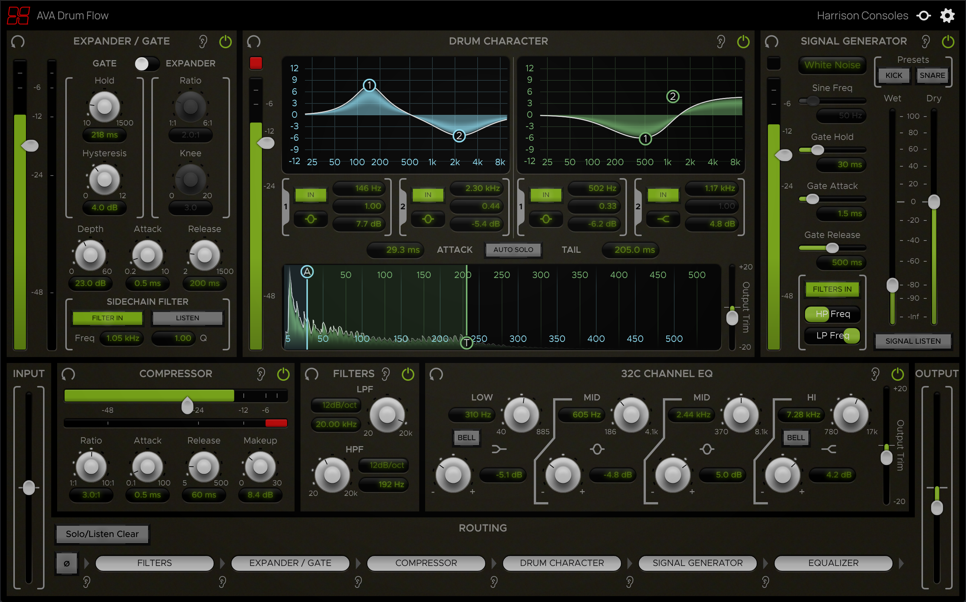Open the settings gear icon
This screenshot has width=966, height=602.
(947, 16)
